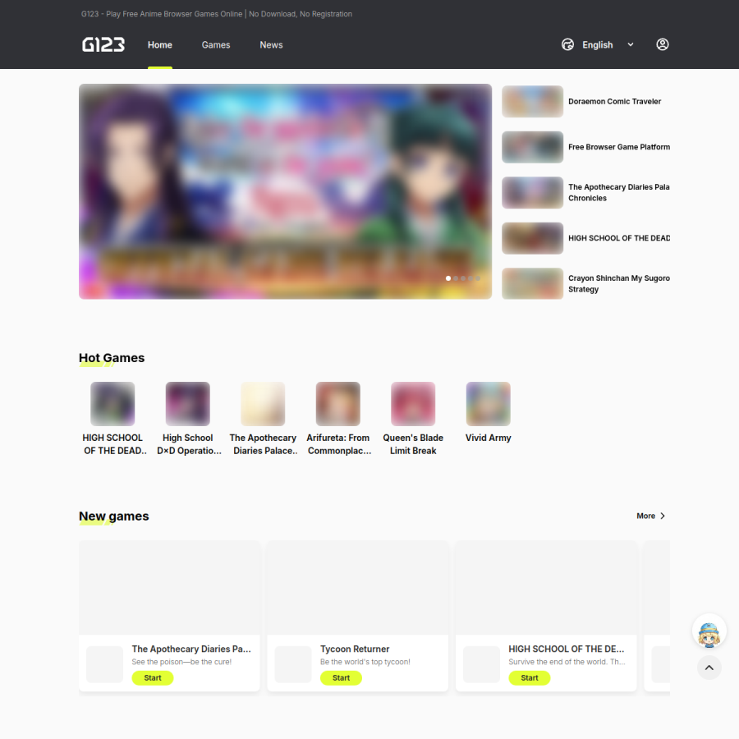Image resolution: width=739 pixels, height=739 pixels.
Task: Expand More new games chevron
Action: (663, 516)
